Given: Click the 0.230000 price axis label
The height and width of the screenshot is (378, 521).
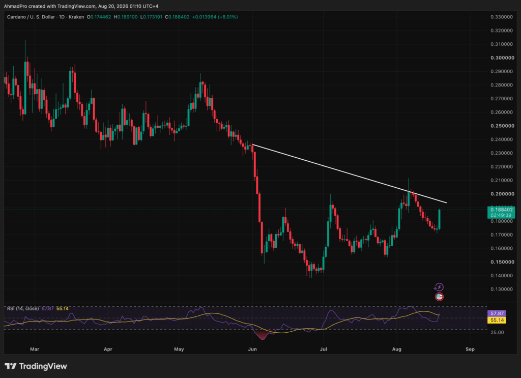Looking at the screenshot, I should coord(501,153).
